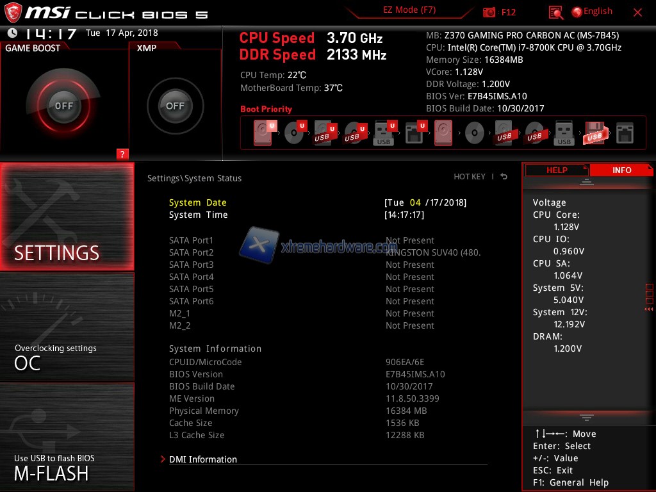Open the OC overclocking settings section
656x492 pixels.
(x=67, y=356)
